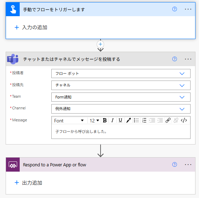The width and height of the screenshot is (199, 198).
Task: Open the Font family dropdown in Message editor
Action: 70,120
